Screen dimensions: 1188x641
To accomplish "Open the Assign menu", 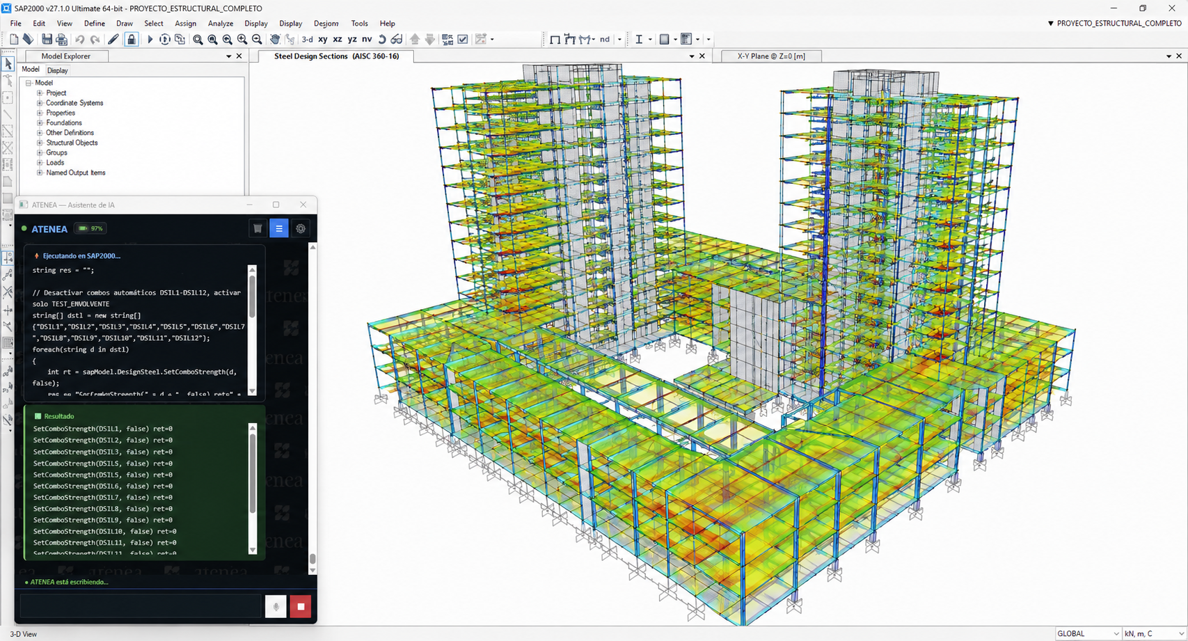I will coord(185,24).
